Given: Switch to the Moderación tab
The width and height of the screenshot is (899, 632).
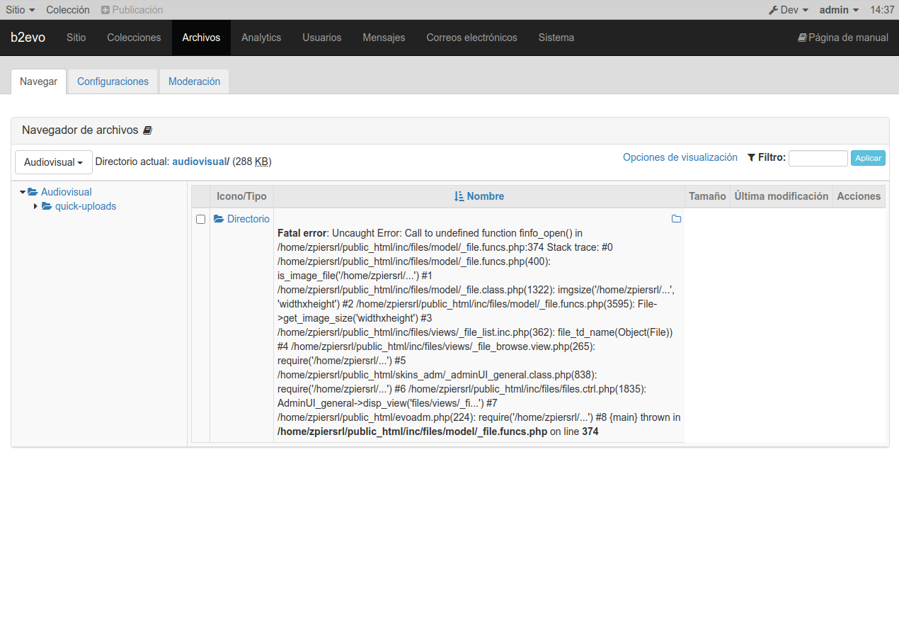Looking at the screenshot, I should [x=194, y=81].
